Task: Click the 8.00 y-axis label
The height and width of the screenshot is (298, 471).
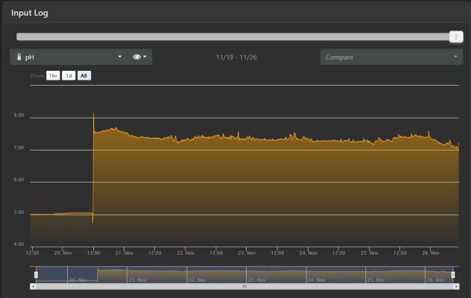Action: click(19, 115)
